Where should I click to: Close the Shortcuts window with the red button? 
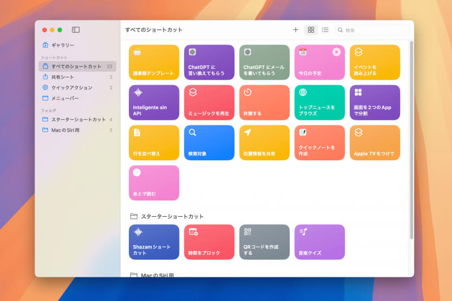click(x=45, y=30)
